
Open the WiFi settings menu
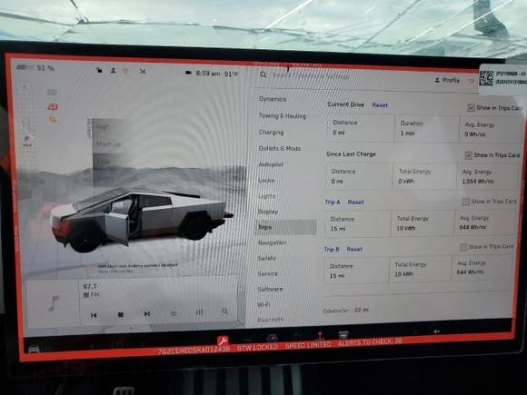263,304
